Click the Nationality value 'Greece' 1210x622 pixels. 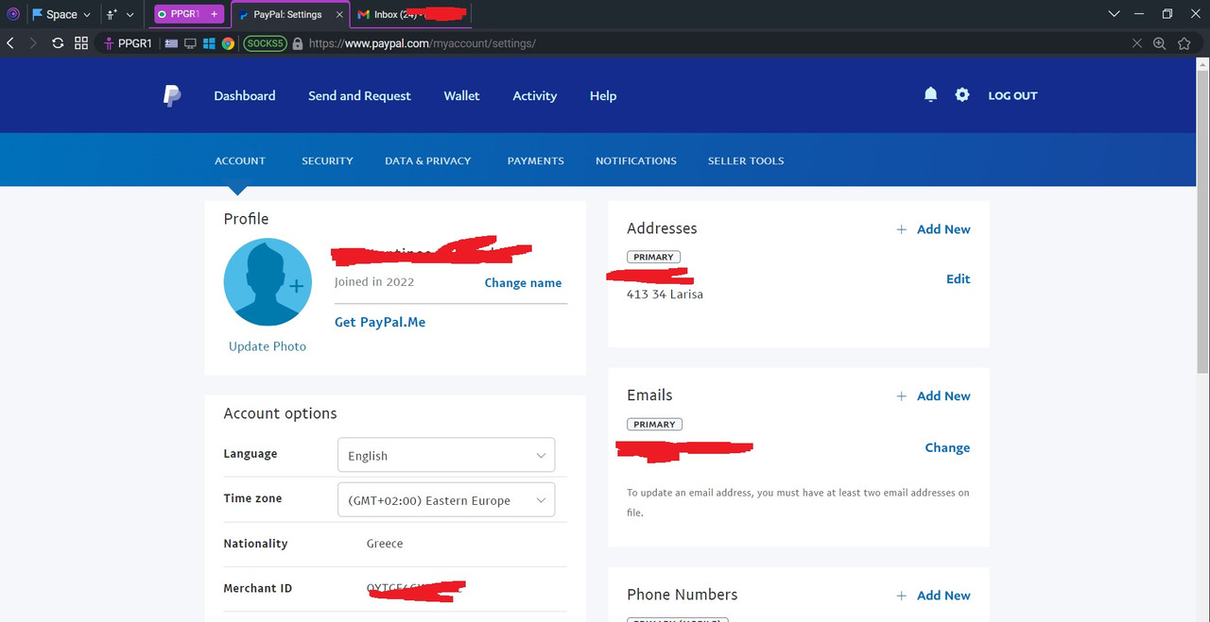coord(385,544)
